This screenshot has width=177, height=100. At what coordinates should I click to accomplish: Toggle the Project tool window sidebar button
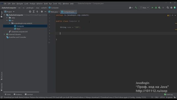[1, 14]
